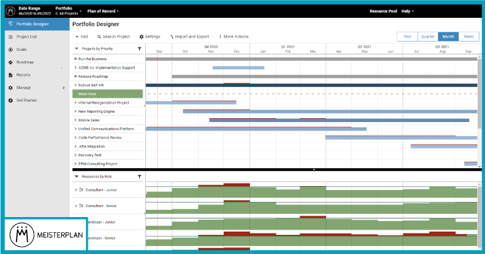Select the Month view tab
The height and width of the screenshot is (254, 485).
click(x=448, y=36)
